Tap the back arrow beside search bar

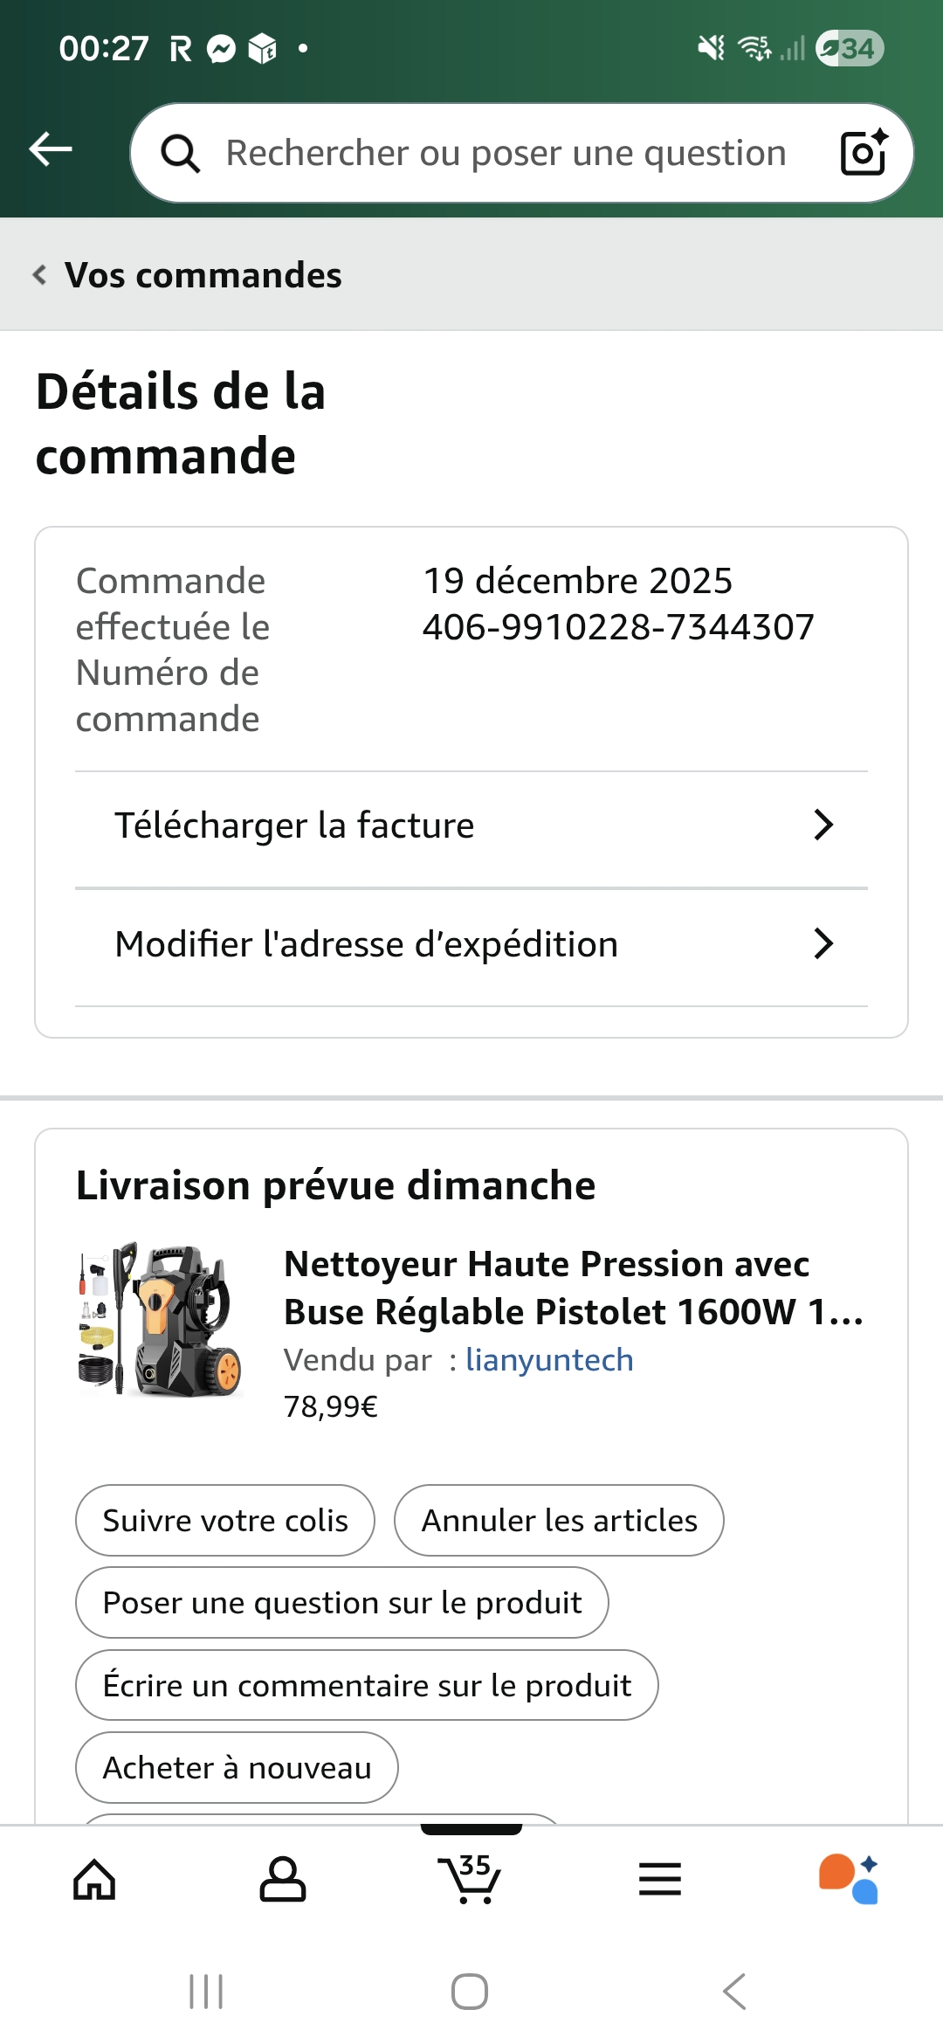coord(51,149)
